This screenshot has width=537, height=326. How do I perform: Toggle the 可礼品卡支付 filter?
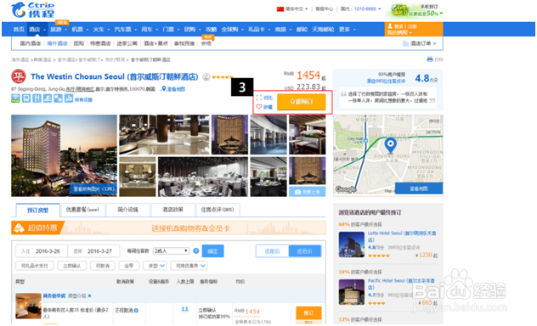35,266
